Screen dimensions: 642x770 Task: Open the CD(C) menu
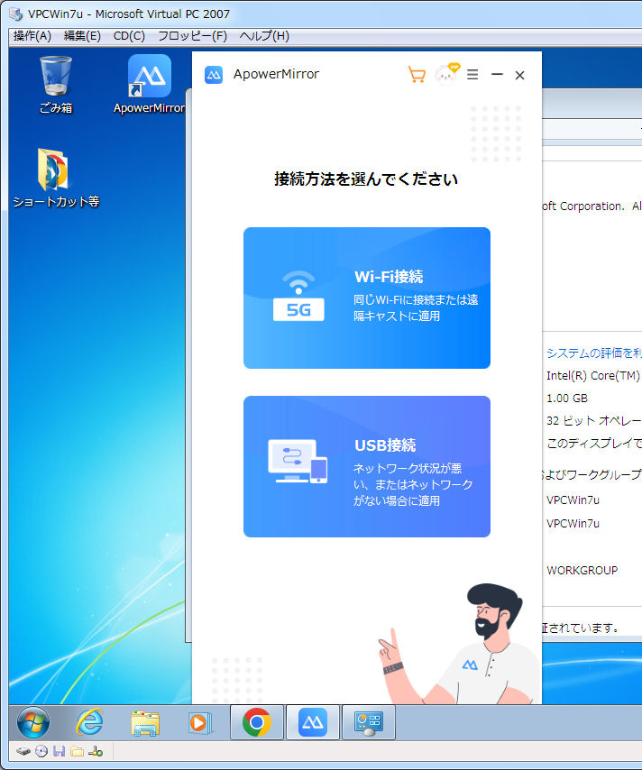click(129, 36)
